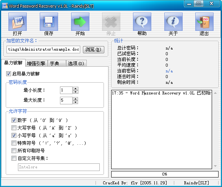The width and height of the screenshot is (222, 187).
Task: Start recovery with green arrow 开始
Action: 80,22
